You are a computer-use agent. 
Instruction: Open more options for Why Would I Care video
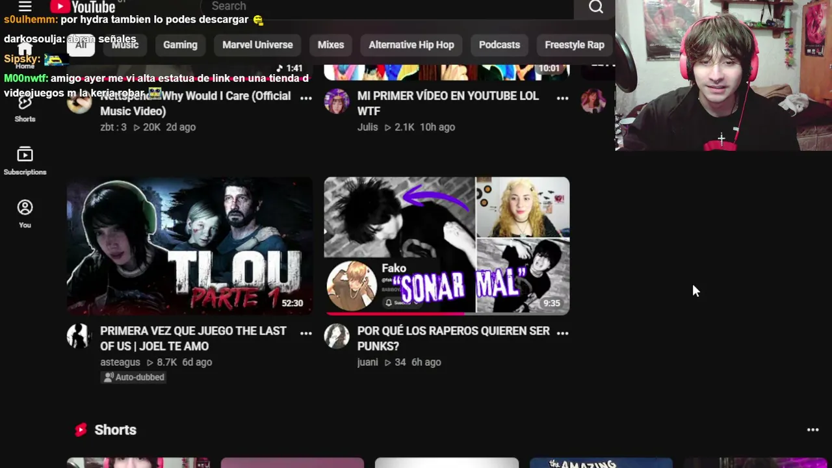(305, 97)
